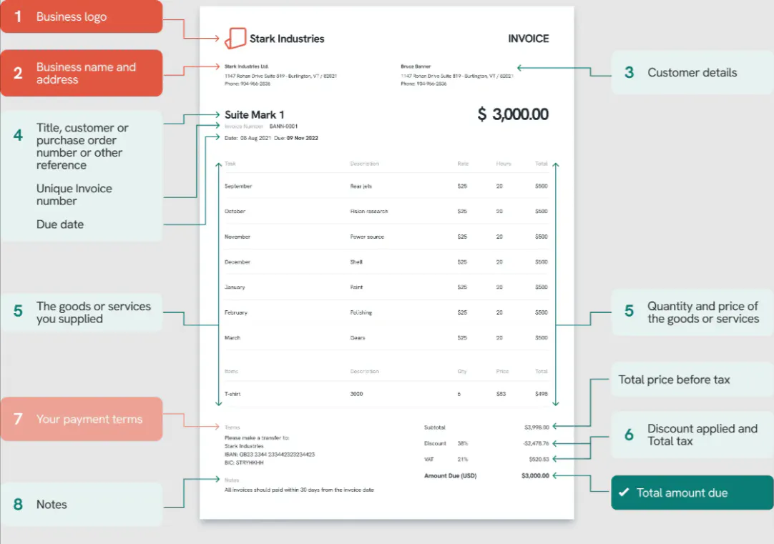This screenshot has width=774, height=544.
Task: Select the 'December' task row
Action: click(386, 262)
